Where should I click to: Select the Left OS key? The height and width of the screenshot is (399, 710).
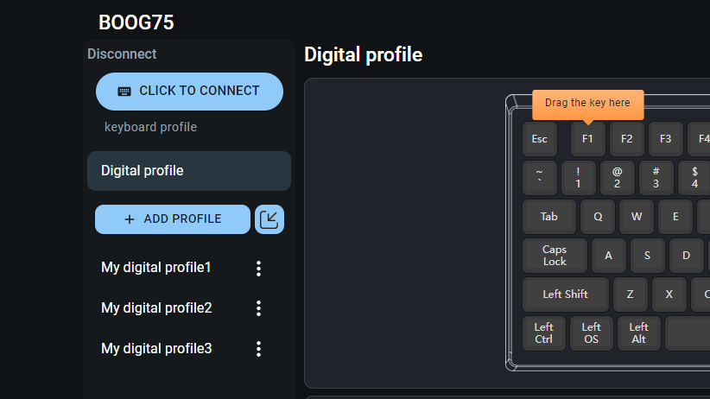point(591,333)
